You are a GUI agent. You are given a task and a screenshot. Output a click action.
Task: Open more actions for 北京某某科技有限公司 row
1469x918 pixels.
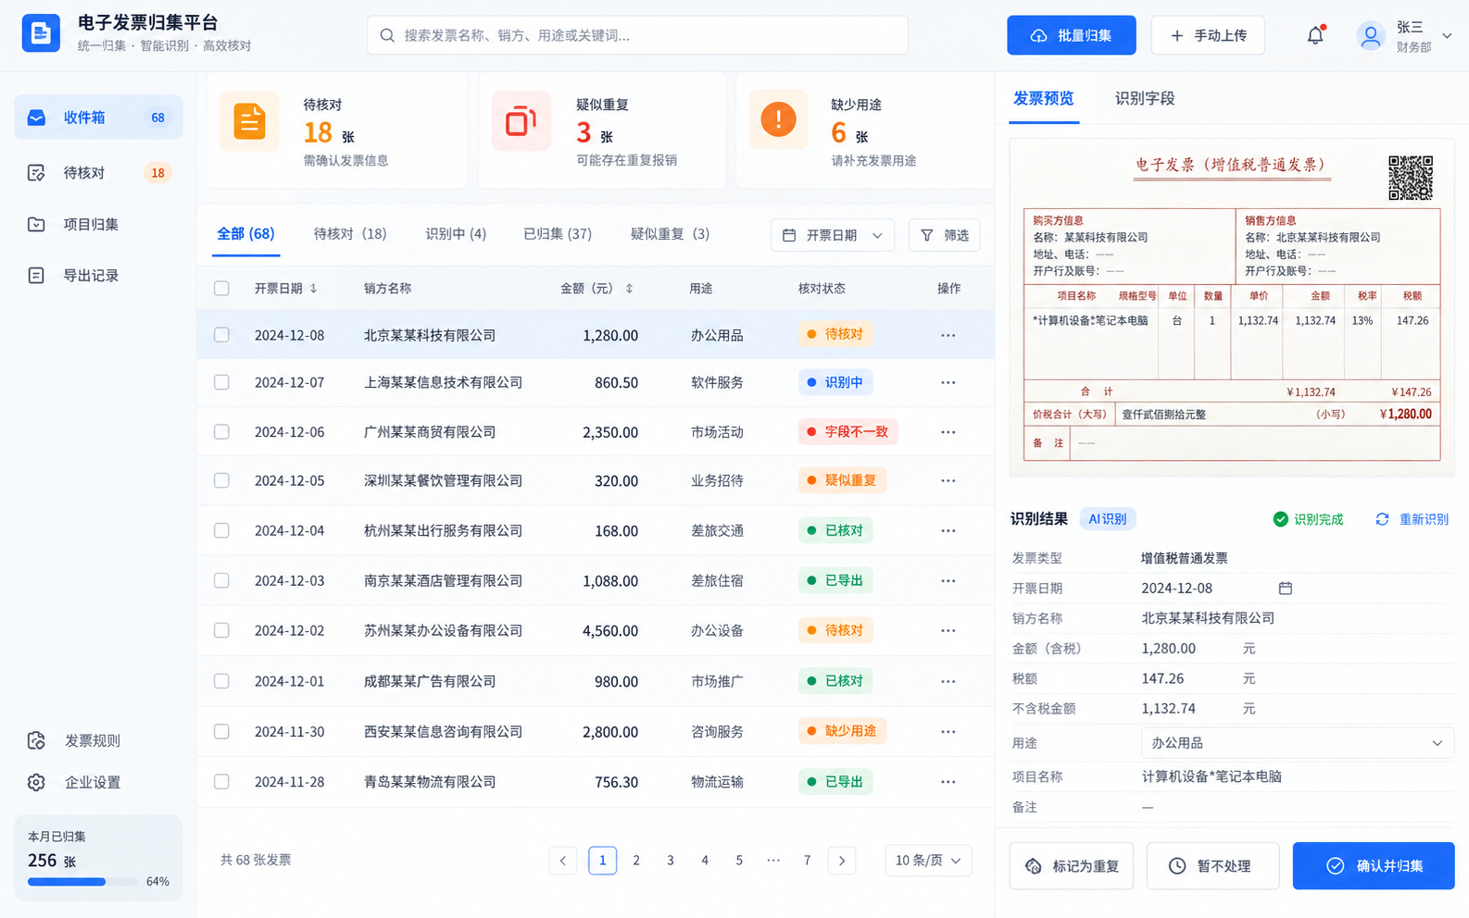948,335
